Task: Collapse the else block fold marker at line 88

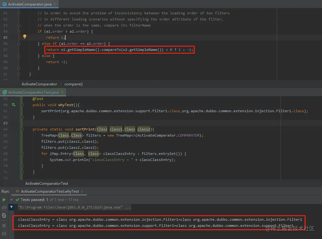Action: tap(19, 56)
